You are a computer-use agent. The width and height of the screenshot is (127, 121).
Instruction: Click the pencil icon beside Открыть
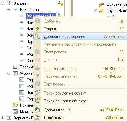click(x=38, y=29)
